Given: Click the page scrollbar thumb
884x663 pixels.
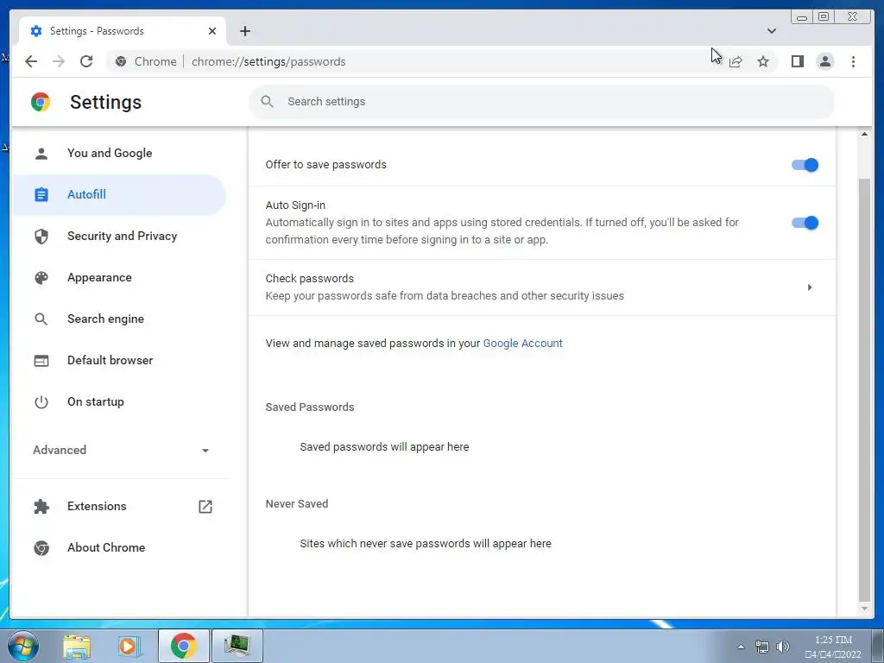Looking at the screenshot, I should tap(864, 389).
